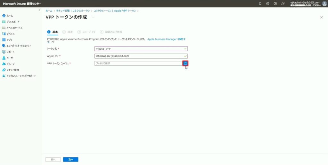Screen dimensions: 328x165
Task: Click the トラブルシューティングとサポート label in the sidebar
Action: pos(21,76)
